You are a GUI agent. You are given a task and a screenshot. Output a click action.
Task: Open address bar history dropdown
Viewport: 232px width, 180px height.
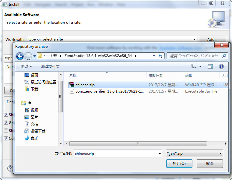tap(154, 56)
